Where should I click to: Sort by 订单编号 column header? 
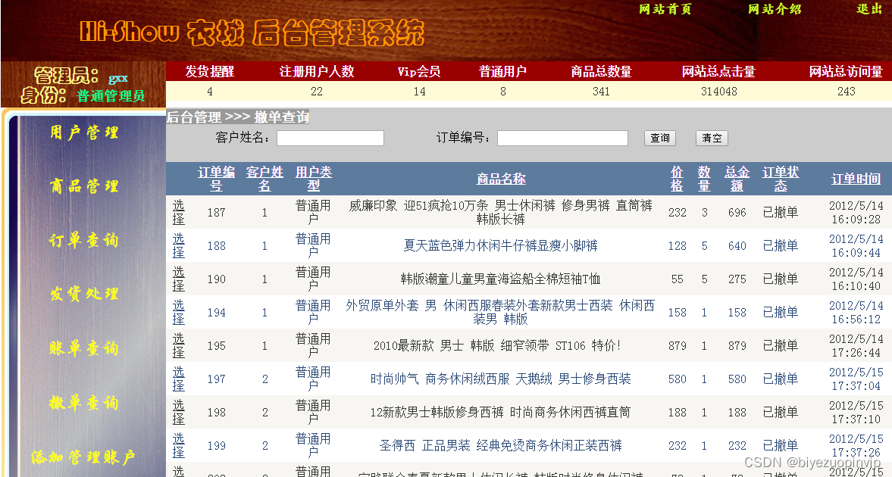point(216,179)
